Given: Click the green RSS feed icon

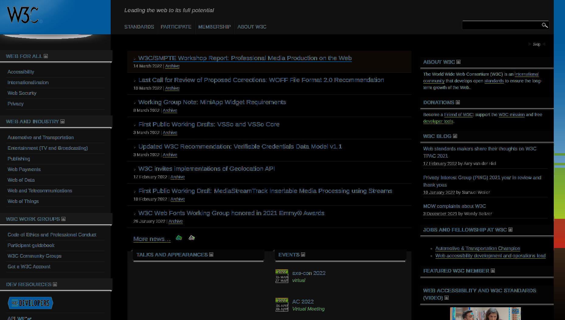Looking at the screenshot, I should coord(179,238).
